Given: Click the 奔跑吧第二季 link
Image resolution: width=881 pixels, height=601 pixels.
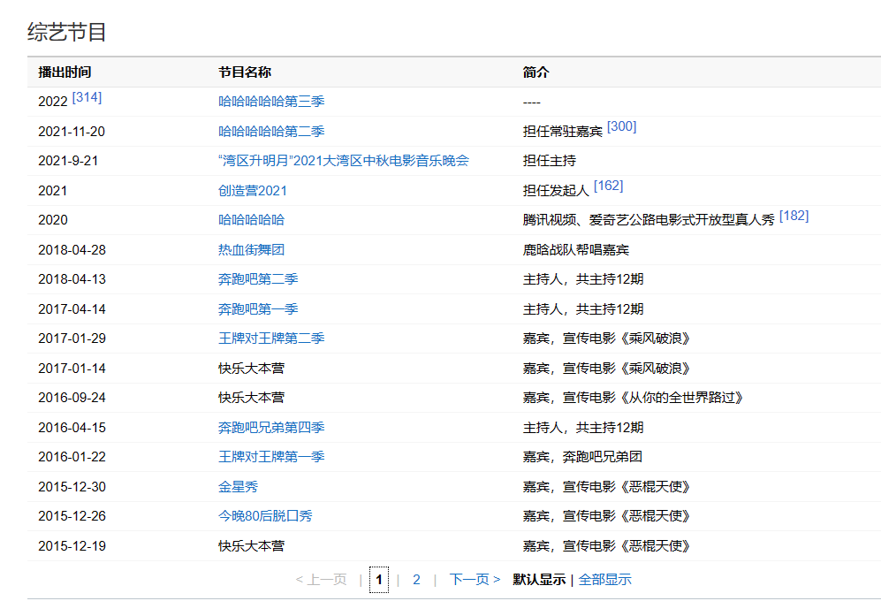Looking at the screenshot, I should point(258,279).
